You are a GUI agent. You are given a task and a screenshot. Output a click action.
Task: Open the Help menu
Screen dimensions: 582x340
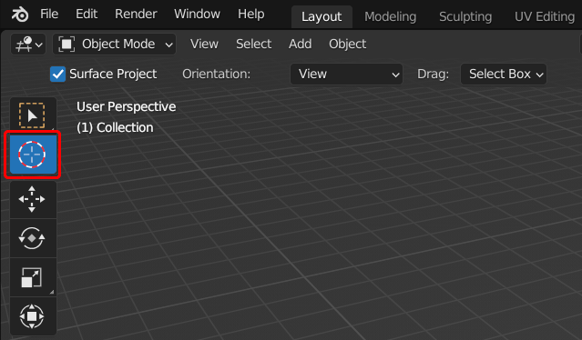point(250,14)
